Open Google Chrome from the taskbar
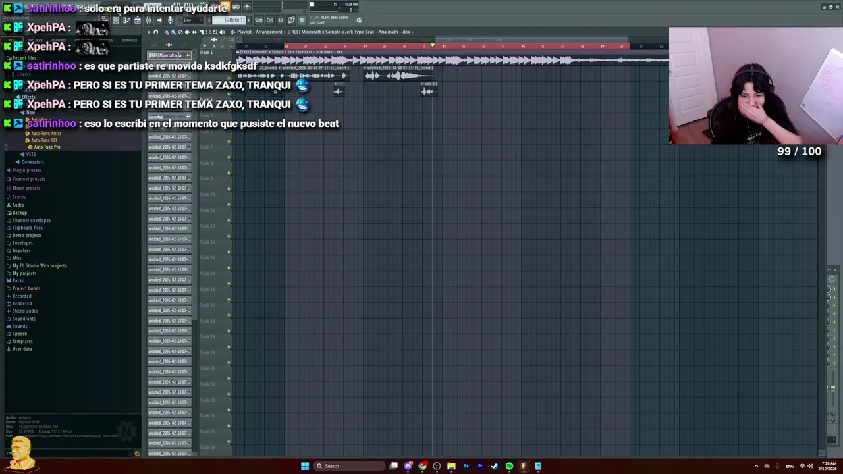Viewport: 843px width, 474px height. 422,466
